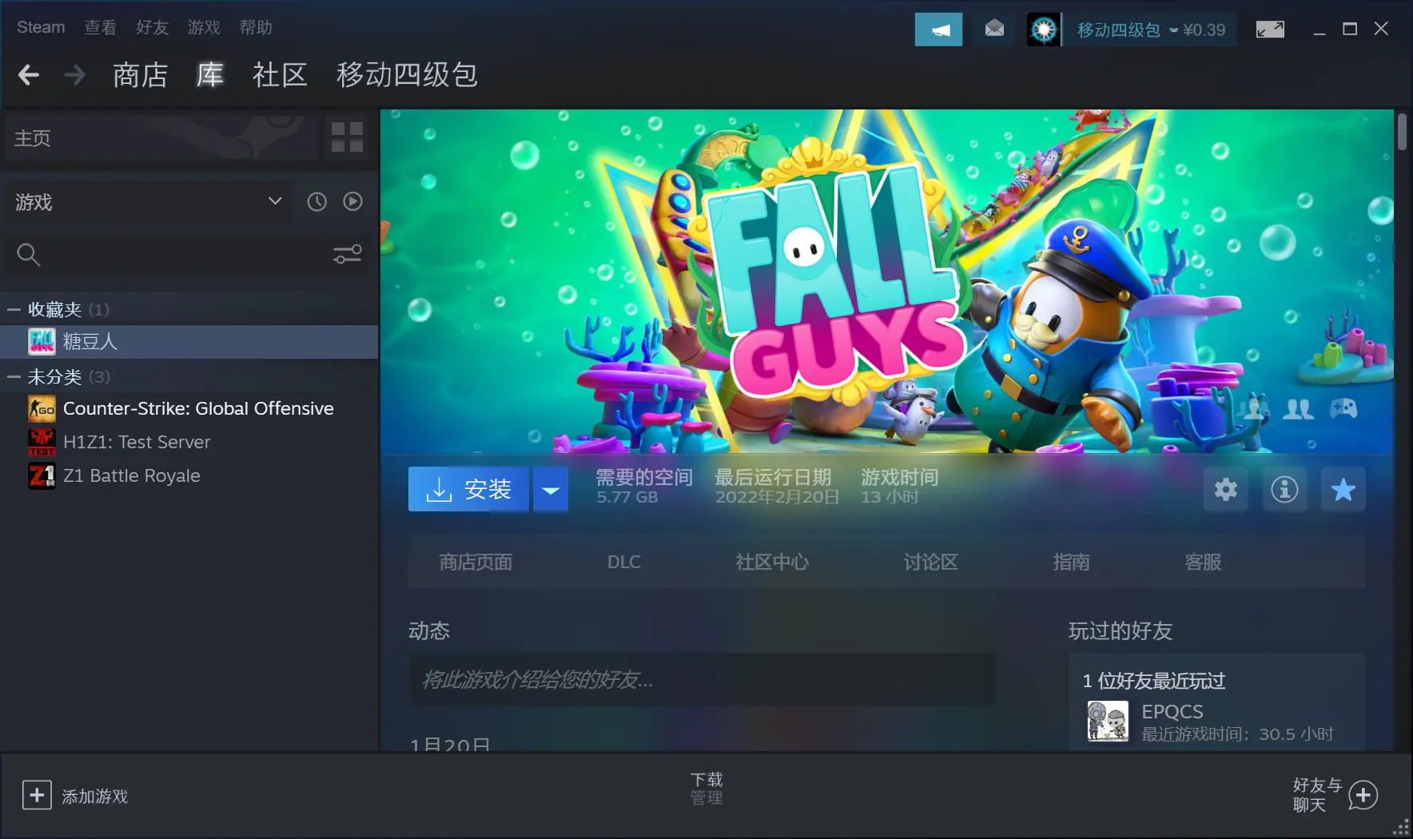The width and height of the screenshot is (1413, 839).
Task: Open install options dropdown arrow
Action: point(551,489)
